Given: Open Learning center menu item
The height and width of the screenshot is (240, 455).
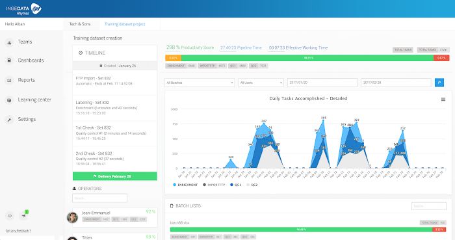Looking at the screenshot, I should tap(34, 100).
